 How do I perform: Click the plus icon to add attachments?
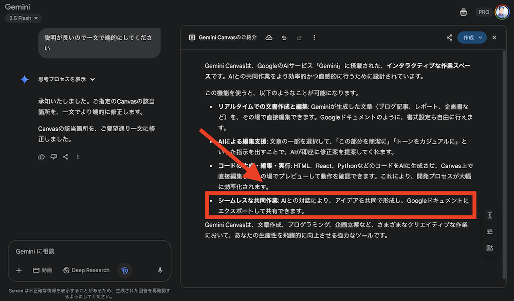(x=19, y=270)
